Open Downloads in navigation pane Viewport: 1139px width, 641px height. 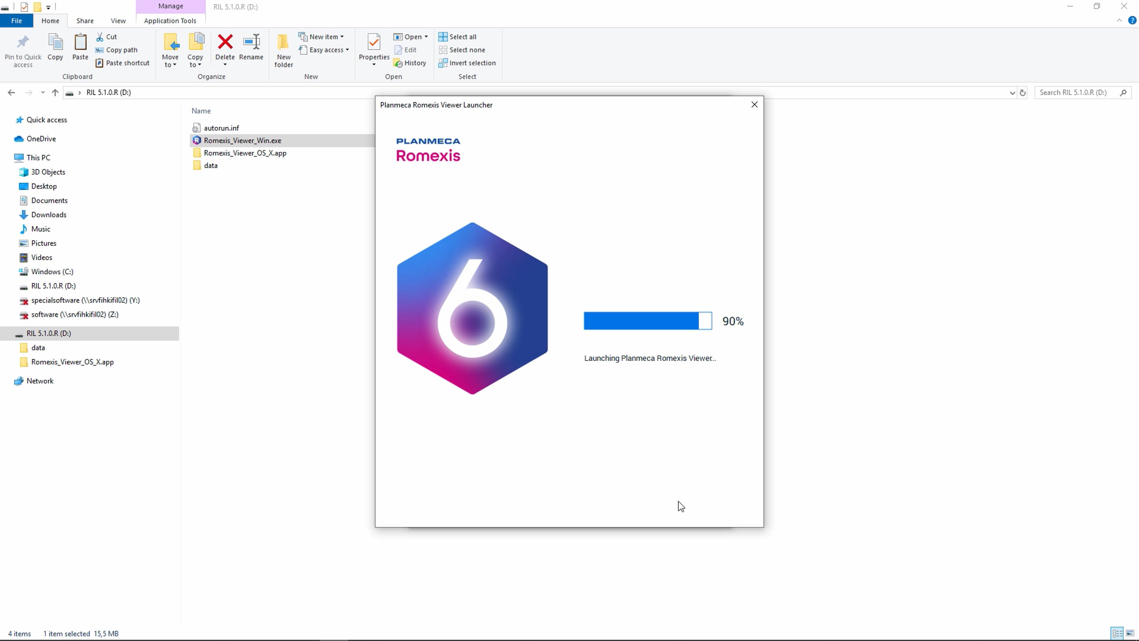(x=48, y=215)
